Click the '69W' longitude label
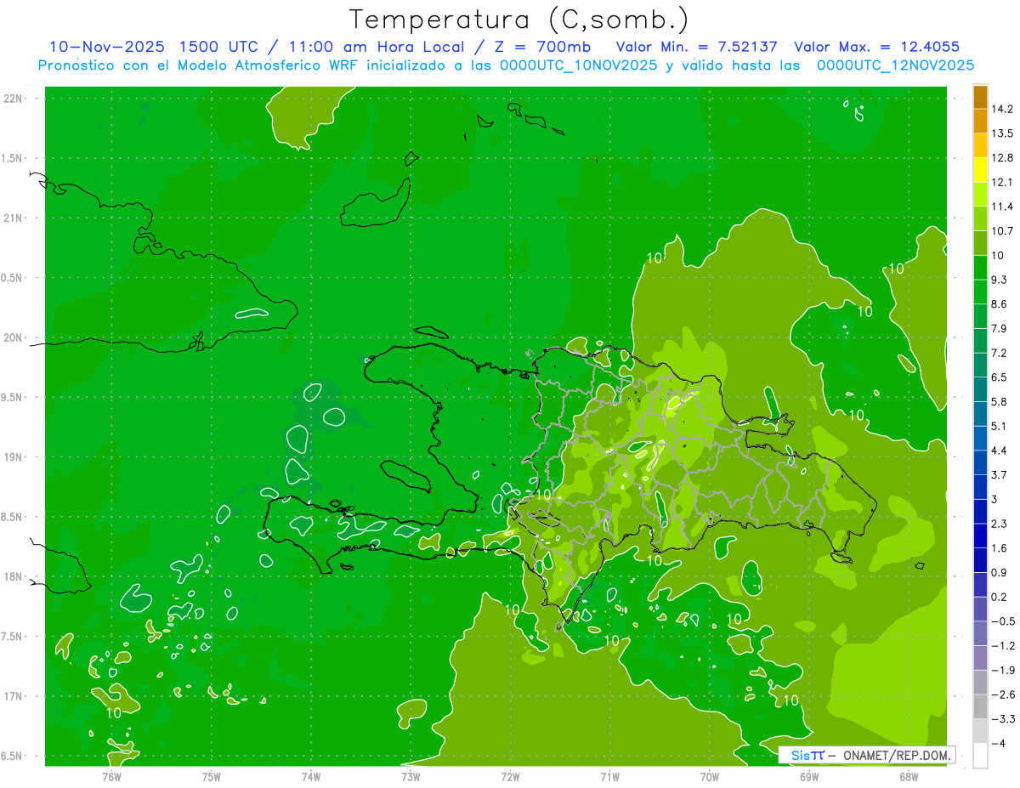The image size is (1020, 788). click(x=809, y=776)
